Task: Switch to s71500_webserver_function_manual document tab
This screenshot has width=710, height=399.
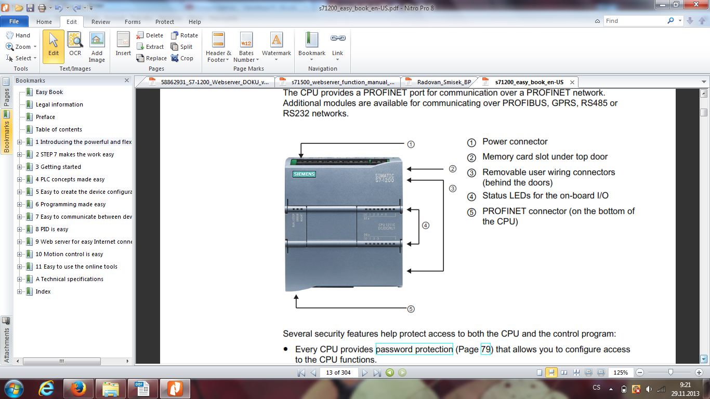Action: (x=338, y=82)
